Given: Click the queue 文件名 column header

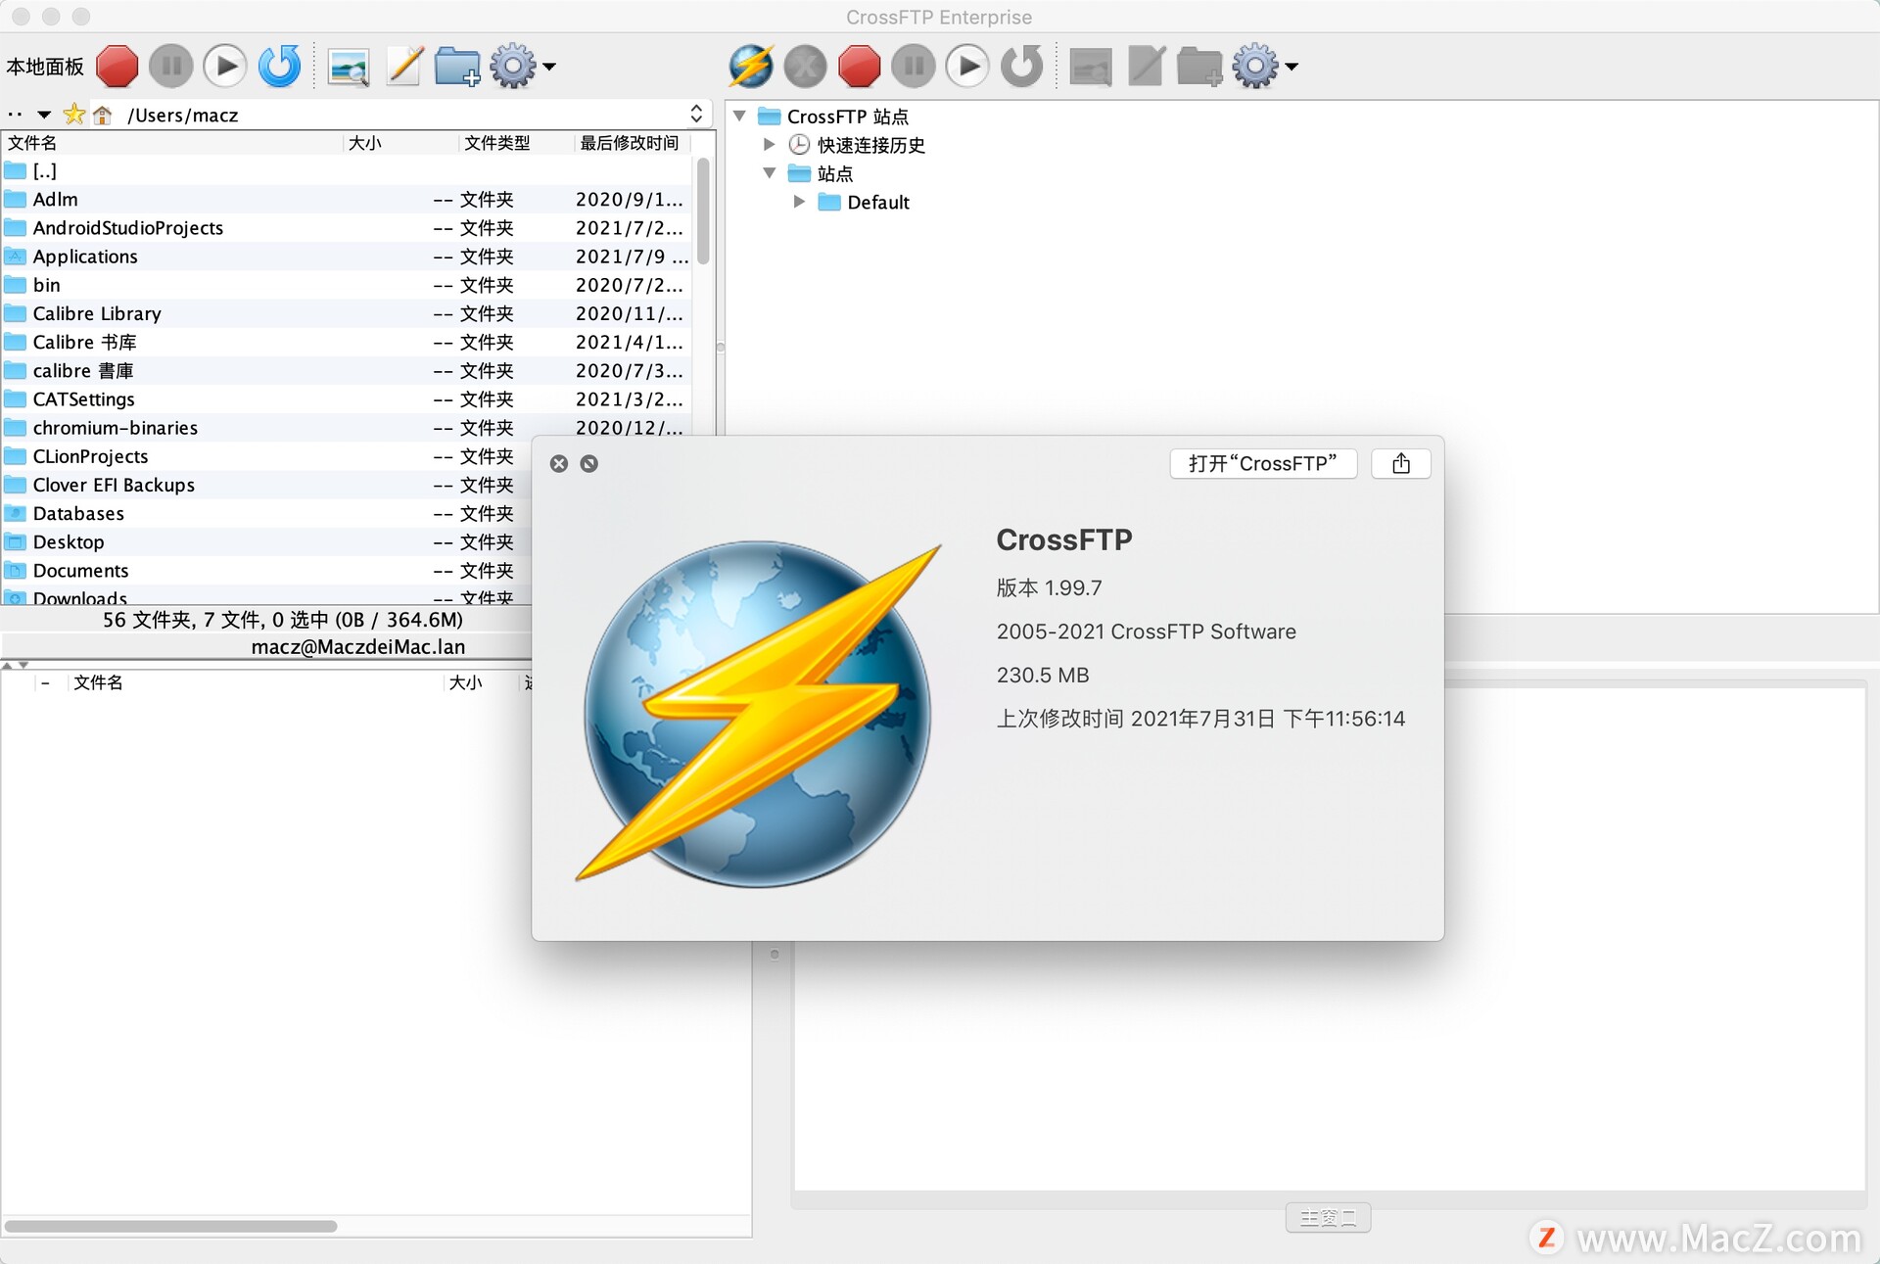Looking at the screenshot, I should pyautogui.click(x=257, y=682).
